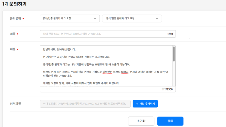Click the 첨부파일 attachment field
This screenshot has height=127, width=226.
(85, 104)
